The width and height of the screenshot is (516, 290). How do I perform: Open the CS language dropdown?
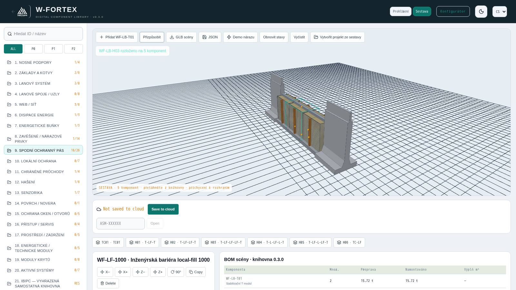(x=500, y=12)
